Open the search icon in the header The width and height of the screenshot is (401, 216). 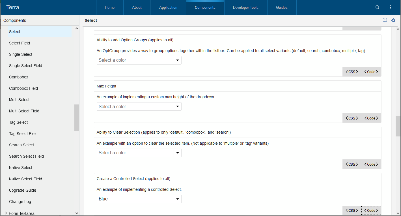[378, 7]
